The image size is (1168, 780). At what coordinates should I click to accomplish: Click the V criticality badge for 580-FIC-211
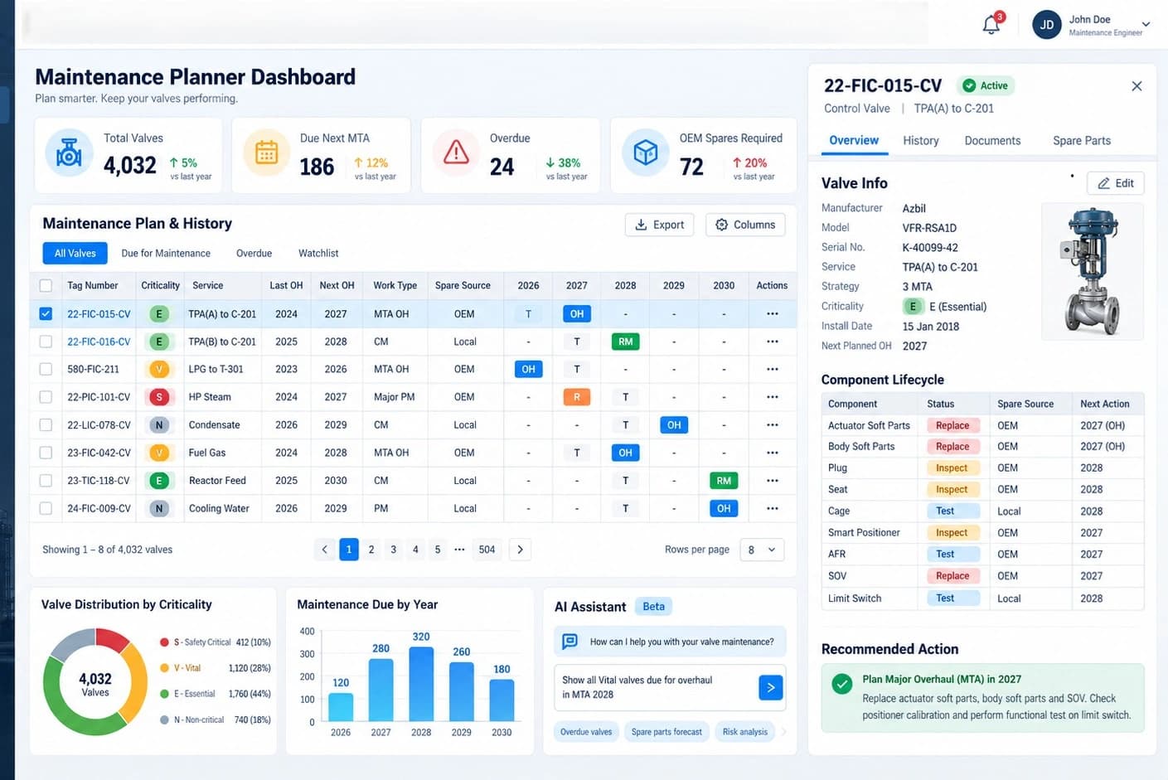tap(158, 369)
